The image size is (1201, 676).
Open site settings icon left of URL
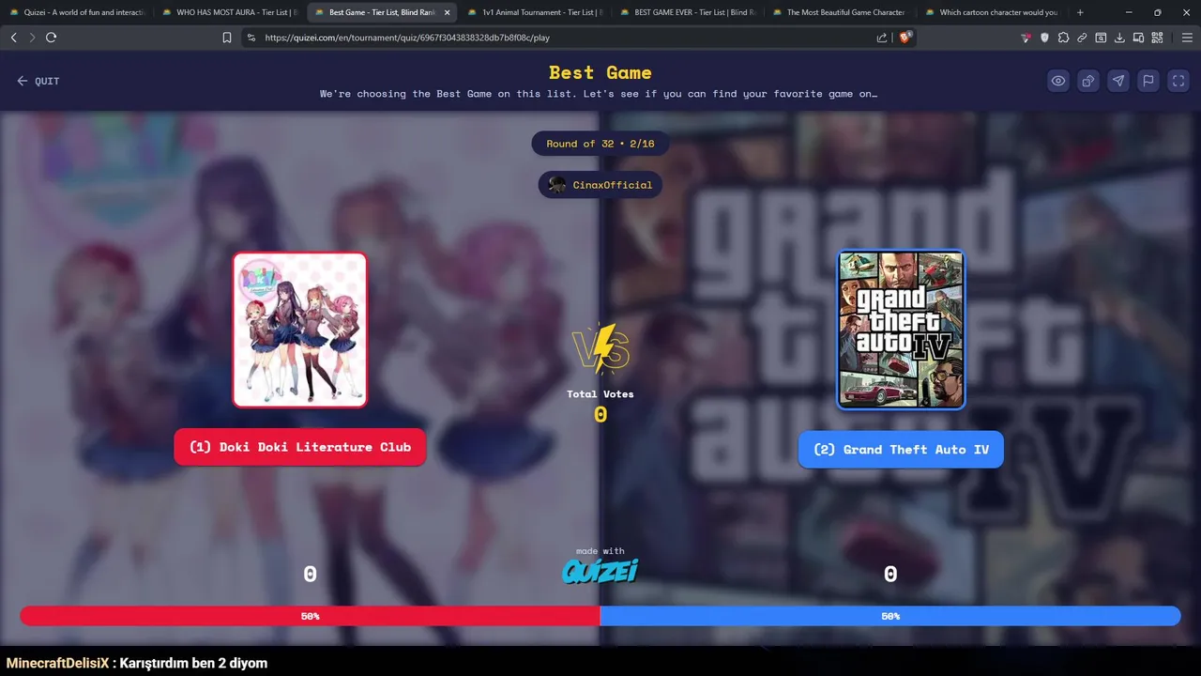pos(251,38)
